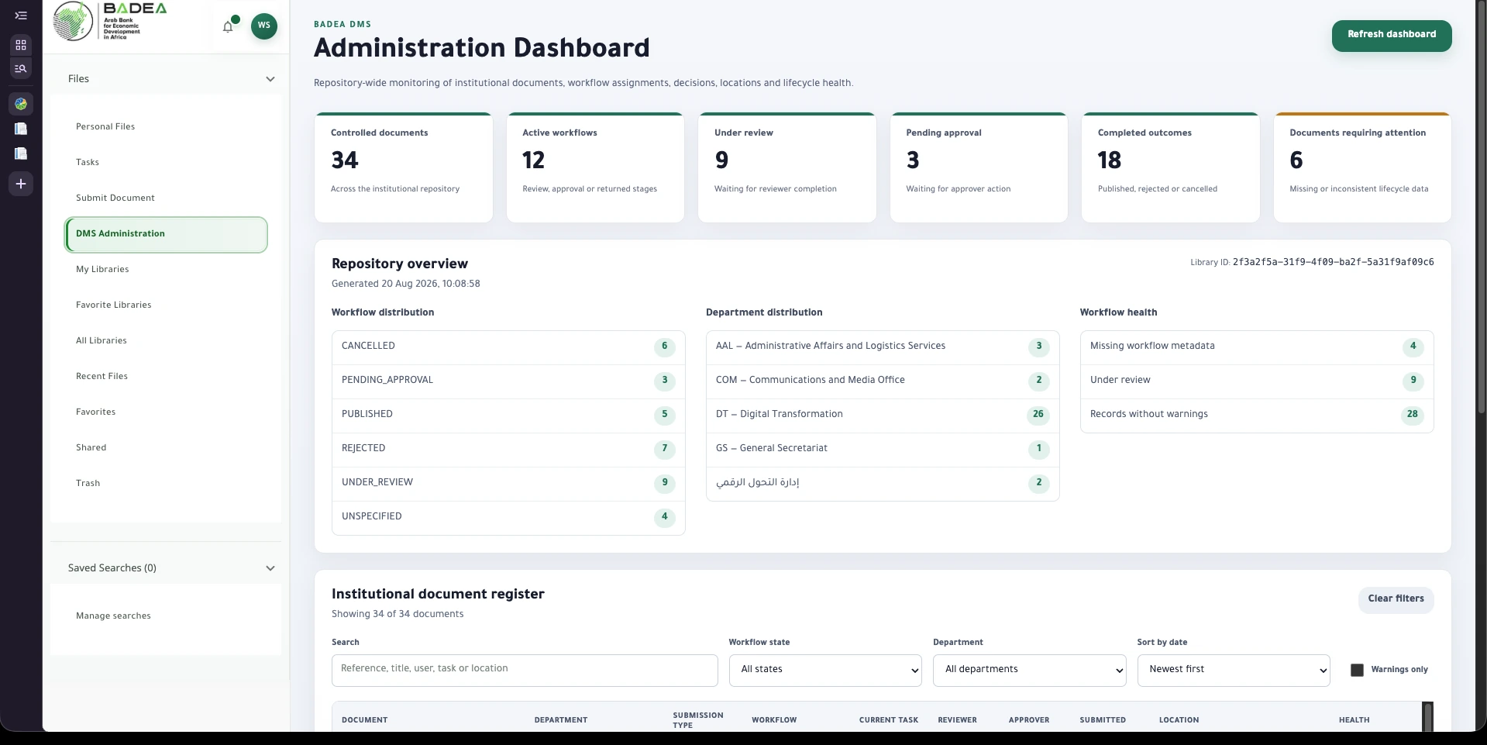Open document icon right above the plus button
Viewport: 1487px width, 745px height.
click(21, 153)
